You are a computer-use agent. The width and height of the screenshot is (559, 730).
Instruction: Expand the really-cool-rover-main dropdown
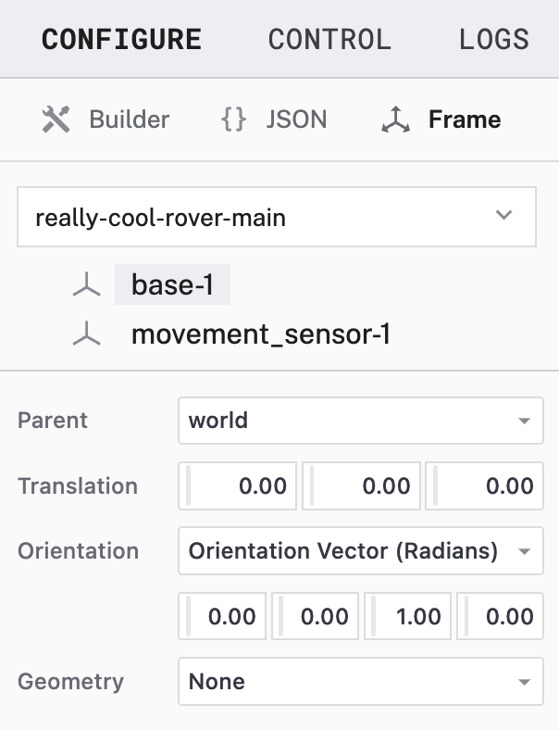277,218
